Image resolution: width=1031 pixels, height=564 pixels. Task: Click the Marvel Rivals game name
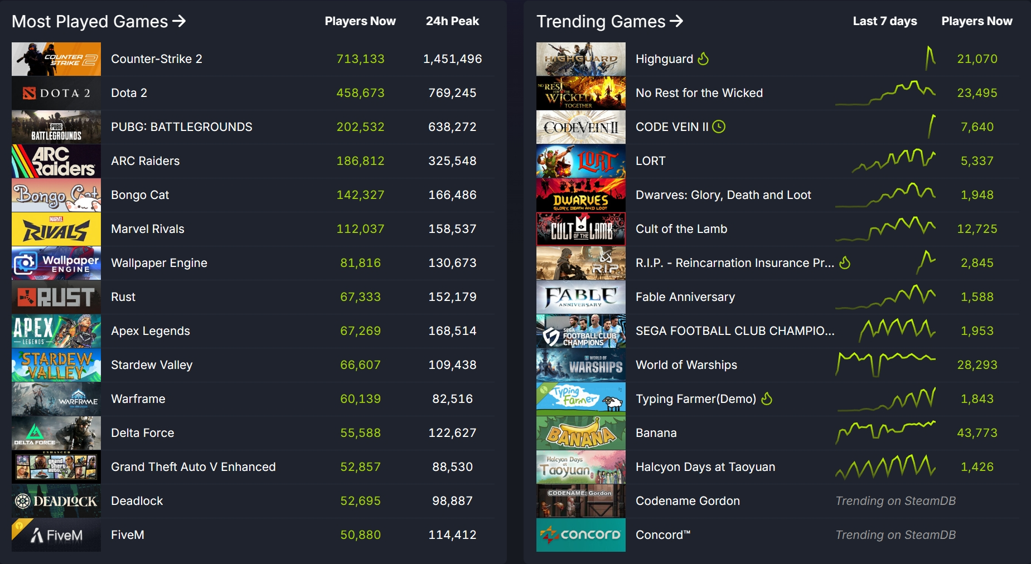148,229
